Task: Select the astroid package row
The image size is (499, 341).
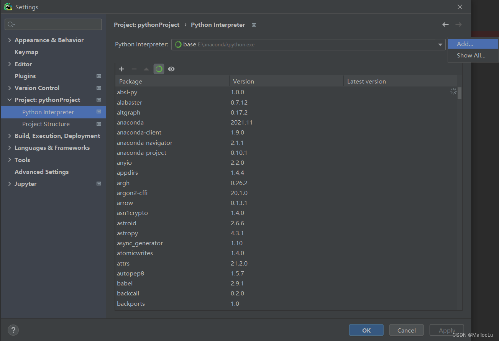Action: (286, 223)
